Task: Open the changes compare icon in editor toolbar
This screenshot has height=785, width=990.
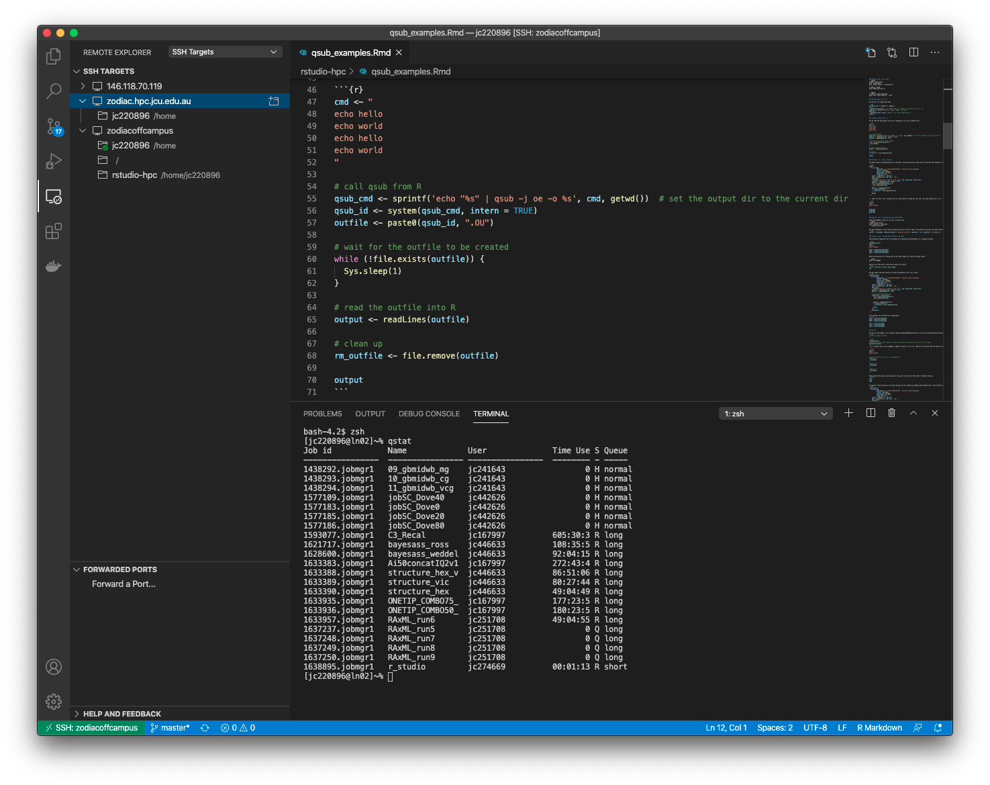Action: (x=892, y=52)
